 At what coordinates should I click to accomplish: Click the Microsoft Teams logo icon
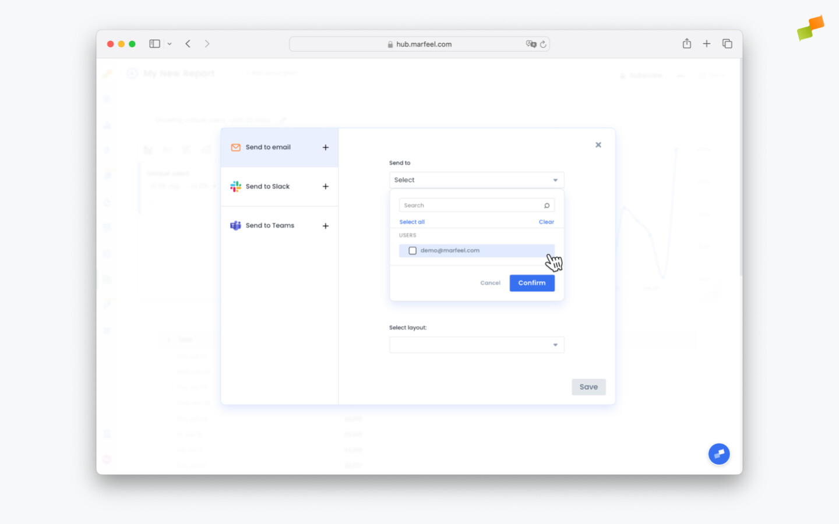(x=235, y=225)
